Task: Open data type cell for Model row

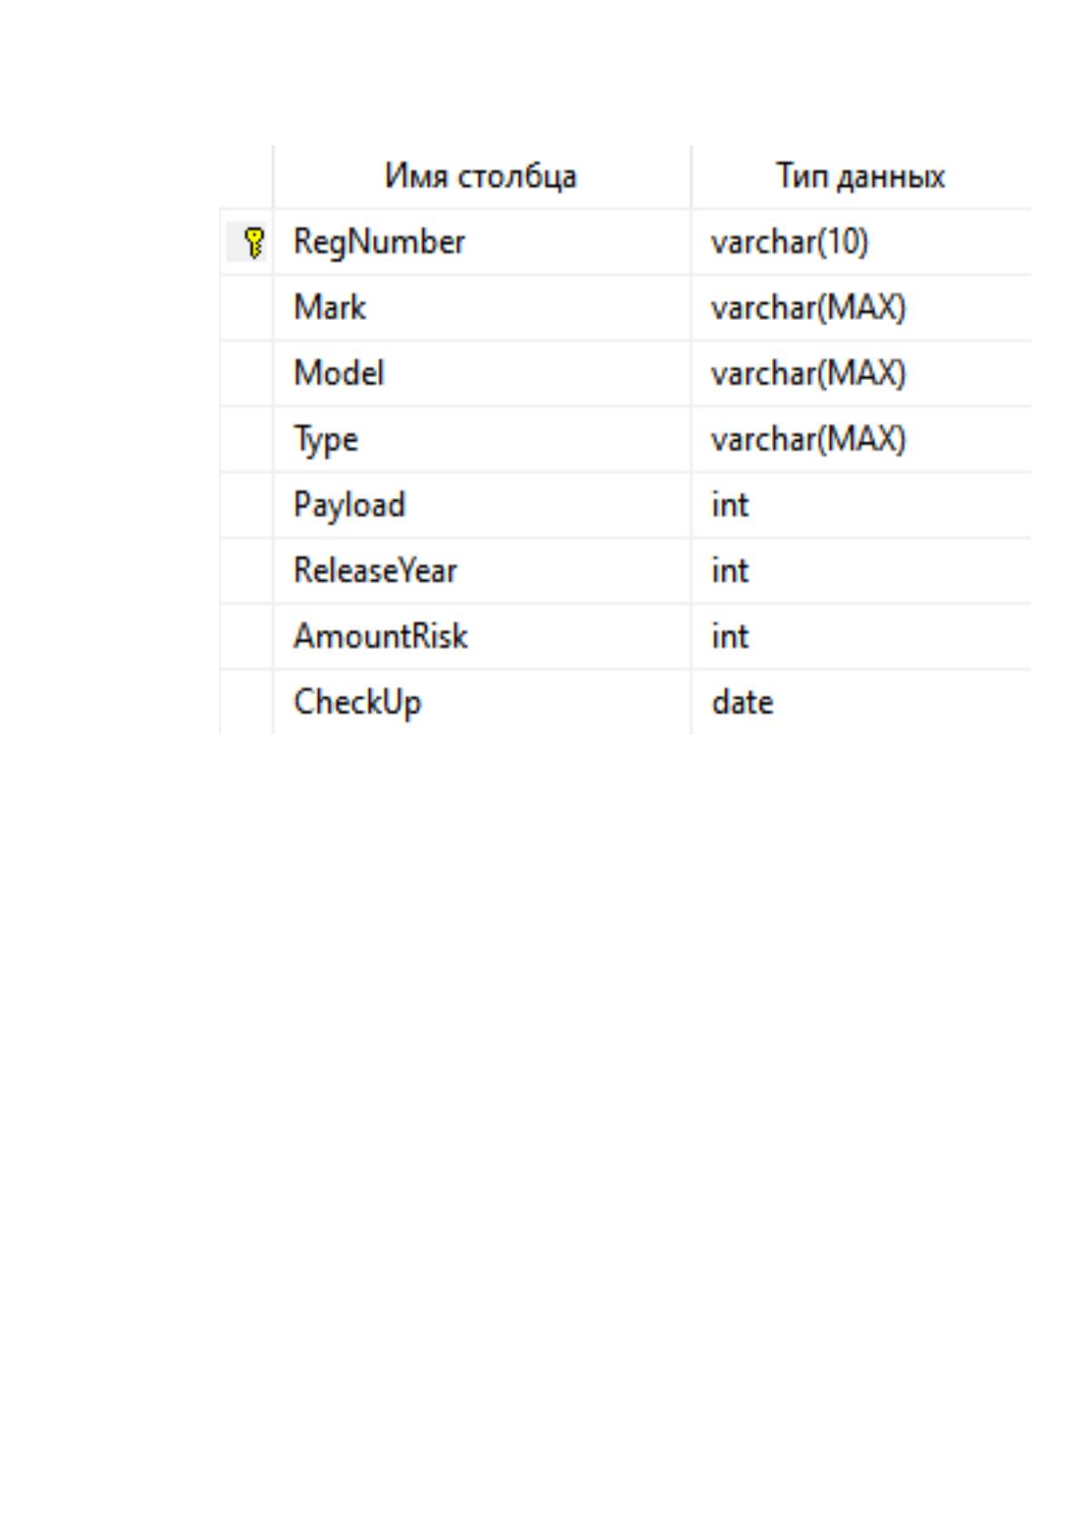Action: (861, 374)
